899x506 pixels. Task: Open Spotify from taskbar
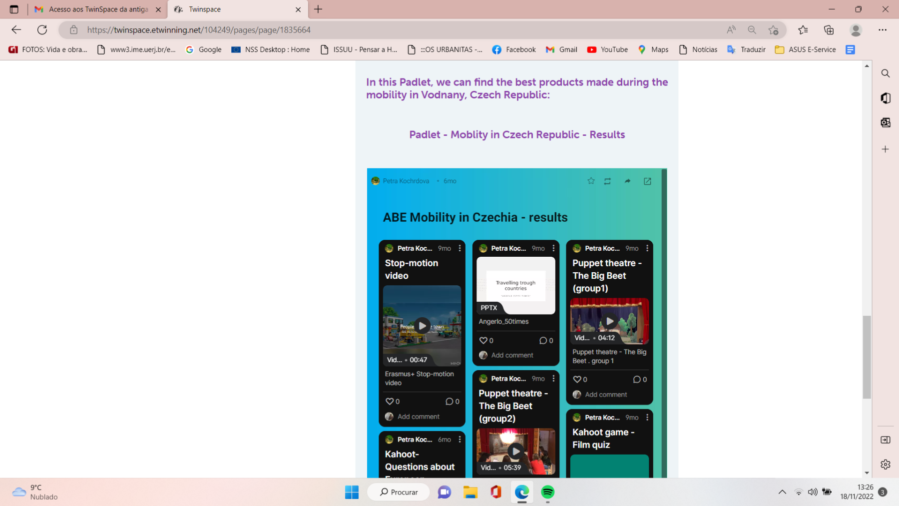click(x=548, y=492)
